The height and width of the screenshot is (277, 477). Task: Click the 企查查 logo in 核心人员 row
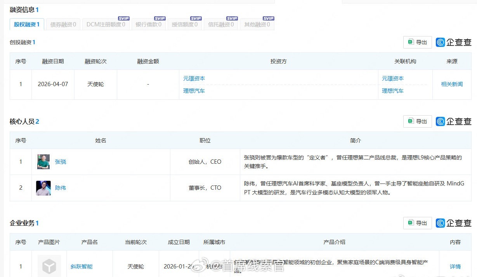[x=453, y=121]
